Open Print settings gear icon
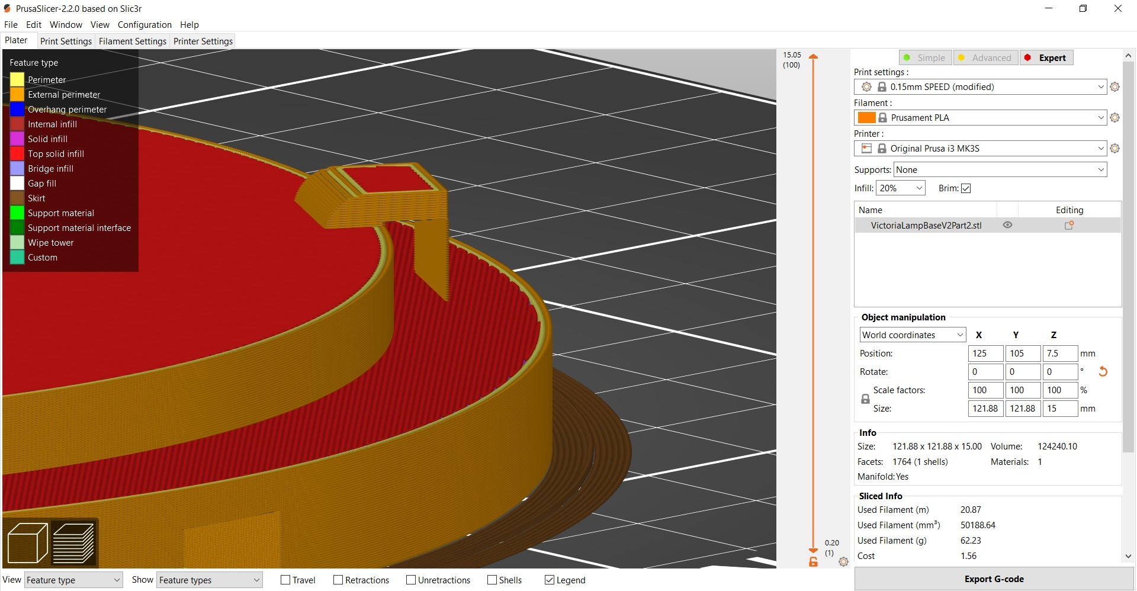Image resolution: width=1137 pixels, height=591 pixels. [x=1114, y=87]
